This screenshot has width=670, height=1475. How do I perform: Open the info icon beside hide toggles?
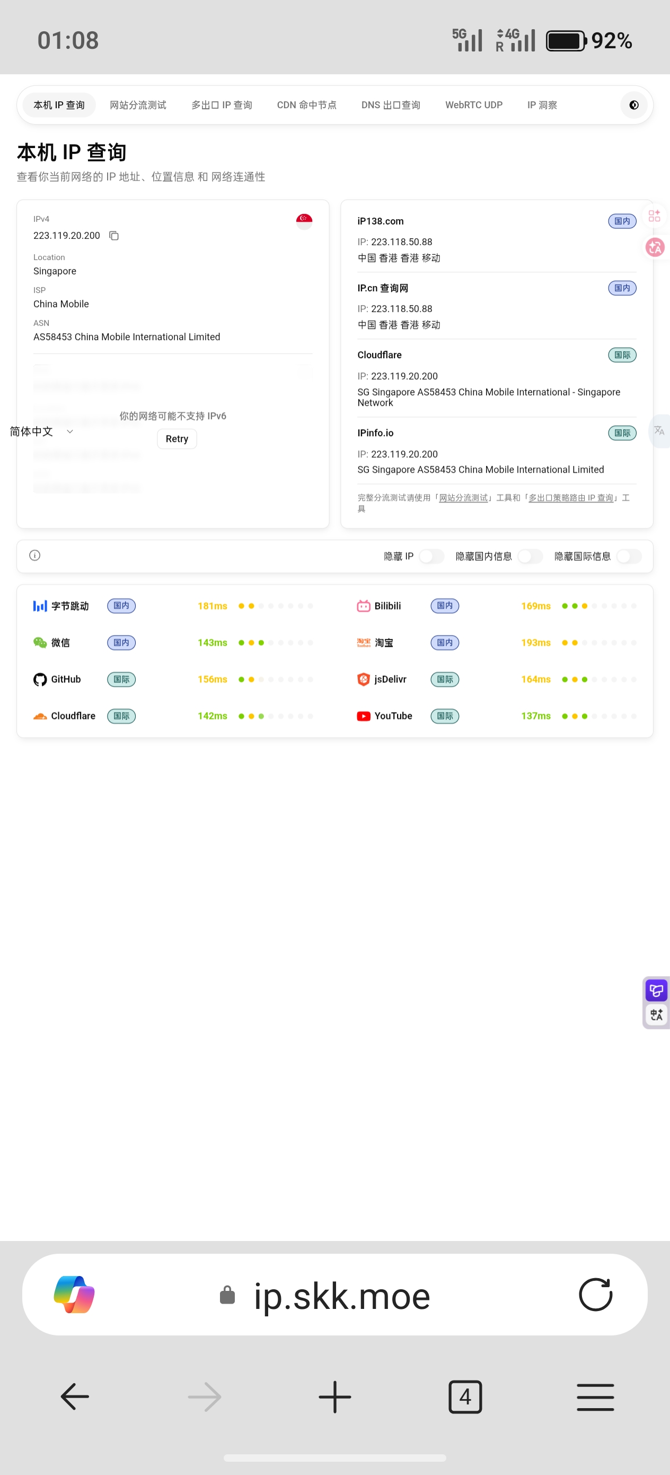[35, 556]
